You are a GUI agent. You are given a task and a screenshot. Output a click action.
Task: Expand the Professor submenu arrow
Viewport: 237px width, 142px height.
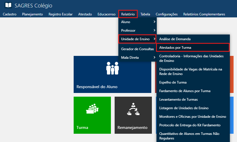tap(154, 30)
